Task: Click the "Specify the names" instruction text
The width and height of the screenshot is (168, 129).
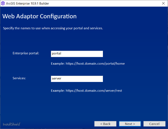Action: click(53, 28)
